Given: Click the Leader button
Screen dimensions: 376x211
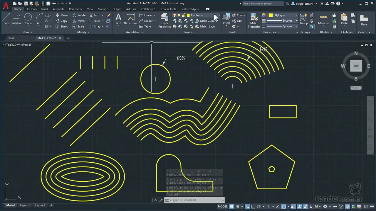Looking at the screenshot, I should click(x=147, y=21).
